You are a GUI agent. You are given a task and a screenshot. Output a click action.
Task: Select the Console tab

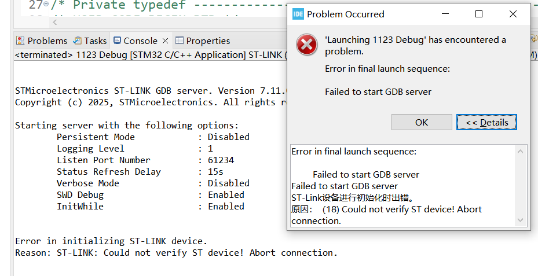(135, 41)
